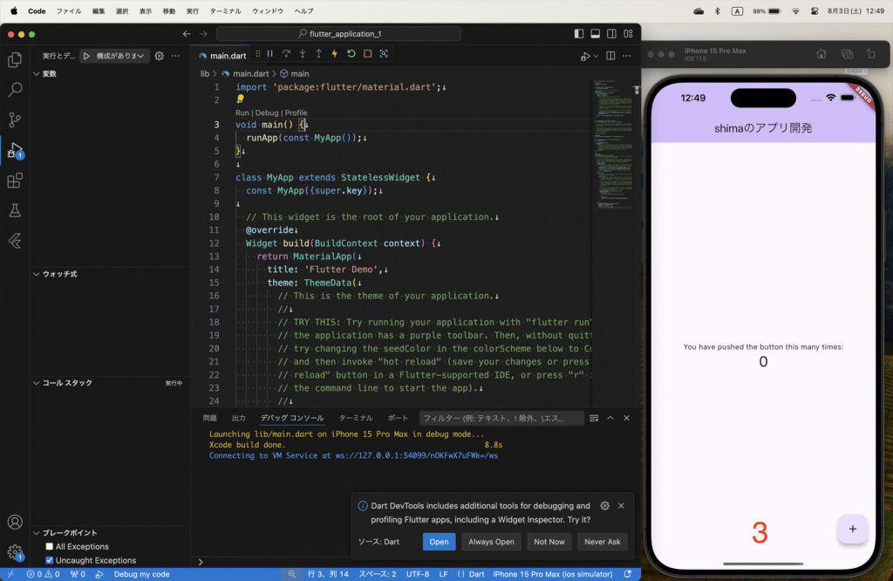Enable the All Exceptions breakpoint checkbox
Image resolution: width=893 pixels, height=581 pixels.
(x=50, y=546)
